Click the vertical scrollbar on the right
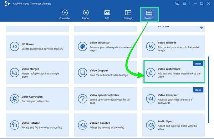This screenshot has height=139, width=214. pos(208,89)
